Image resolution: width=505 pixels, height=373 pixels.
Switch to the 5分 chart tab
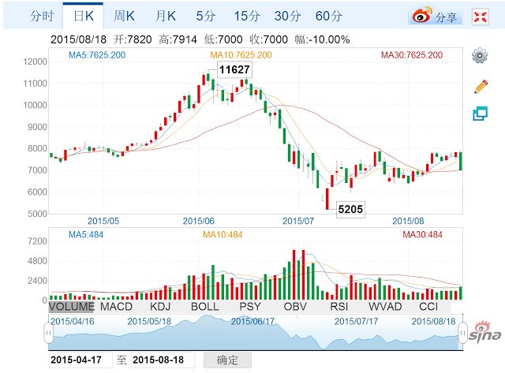tap(205, 16)
